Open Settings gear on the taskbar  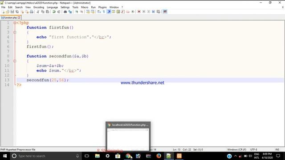pyautogui.click(x=108, y=156)
